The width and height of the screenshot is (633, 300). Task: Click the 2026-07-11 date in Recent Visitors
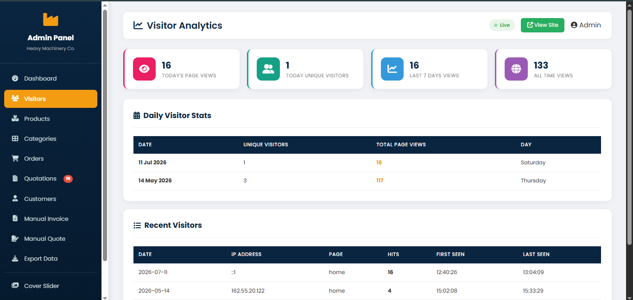click(x=153, y=272)
